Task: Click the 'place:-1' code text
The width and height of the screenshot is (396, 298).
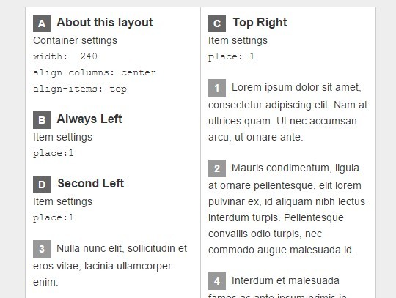Action: pyautogui.click(x=231, y=56)
